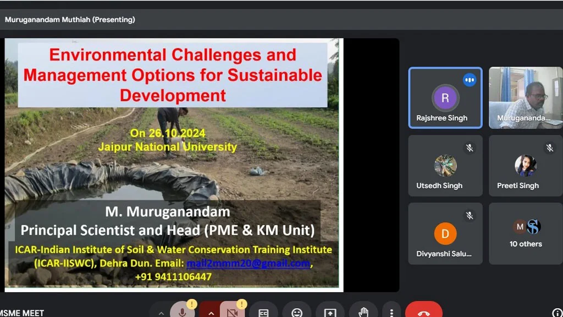The image size is (563, 317).
Task: Click the presented slide area
Action: click(174, 165)
